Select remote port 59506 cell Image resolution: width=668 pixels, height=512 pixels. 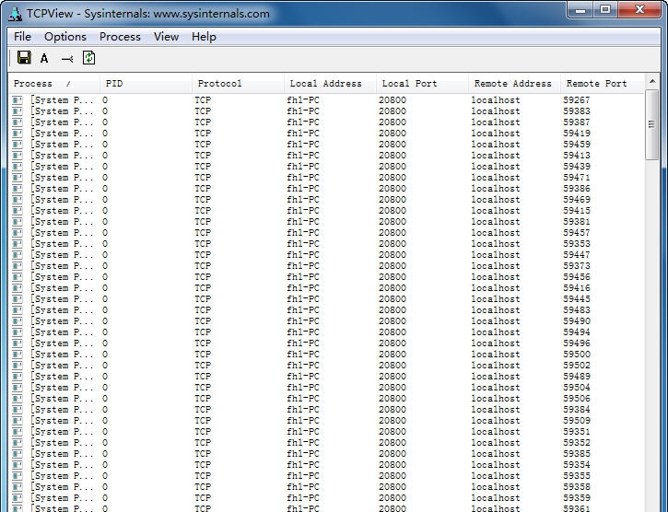coord(577,399)
